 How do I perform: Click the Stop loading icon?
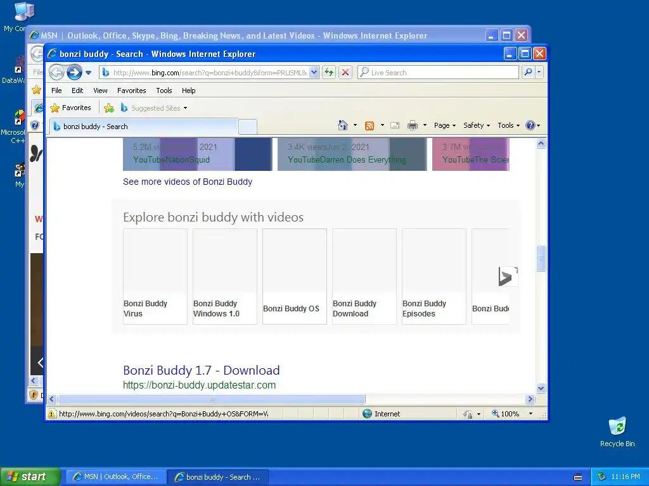(x=345, y=72)
